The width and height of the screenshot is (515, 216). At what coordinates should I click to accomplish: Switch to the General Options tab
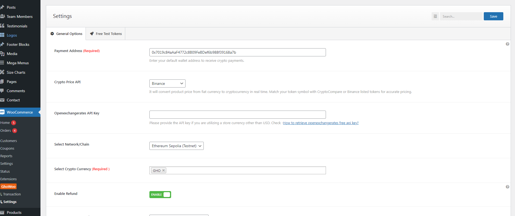66,34
